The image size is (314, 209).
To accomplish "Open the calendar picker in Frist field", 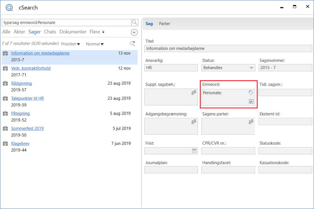I will coord(194,151).
